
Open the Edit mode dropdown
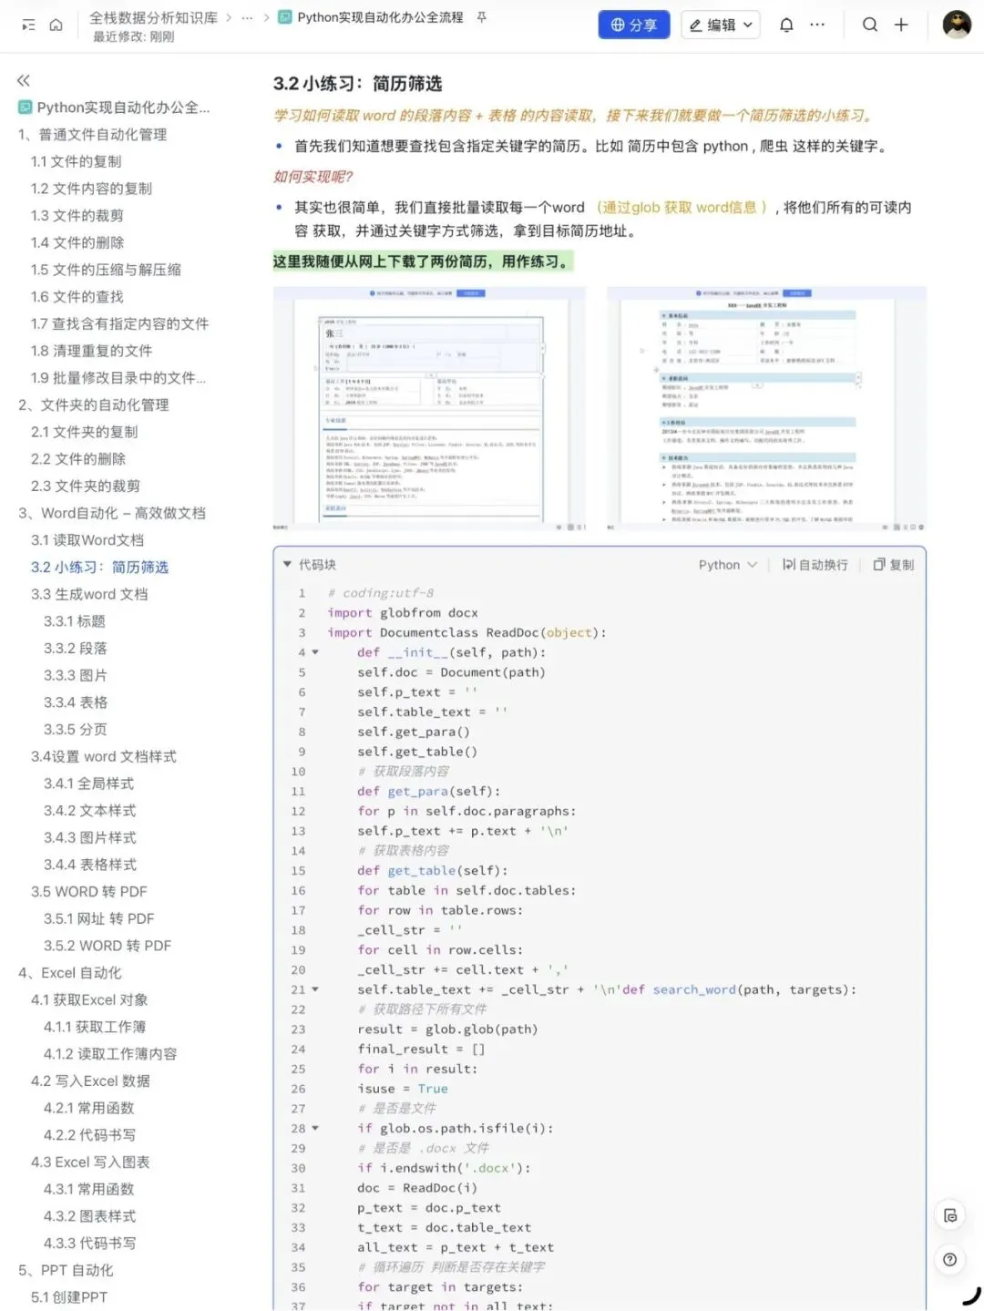click(721, 25)
